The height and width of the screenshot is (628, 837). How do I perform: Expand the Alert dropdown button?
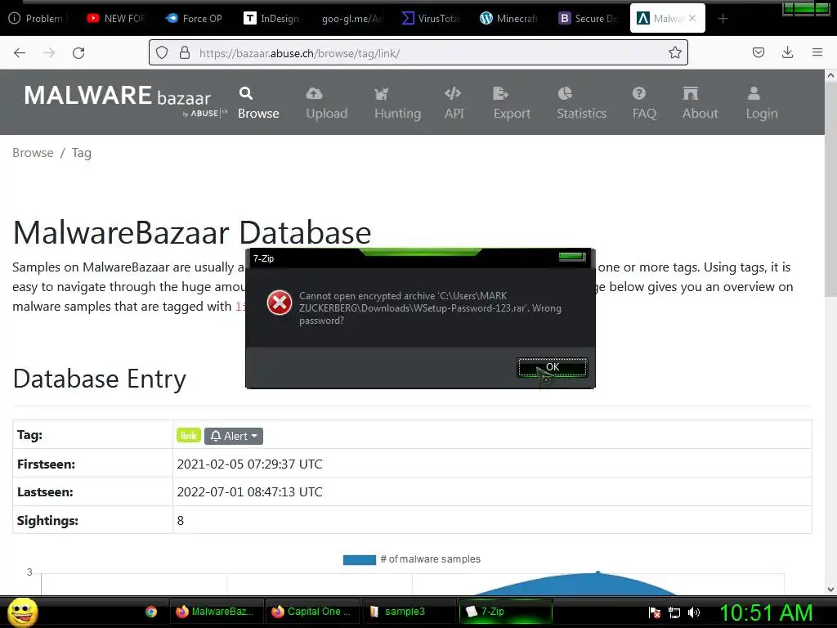pos(234,436)
